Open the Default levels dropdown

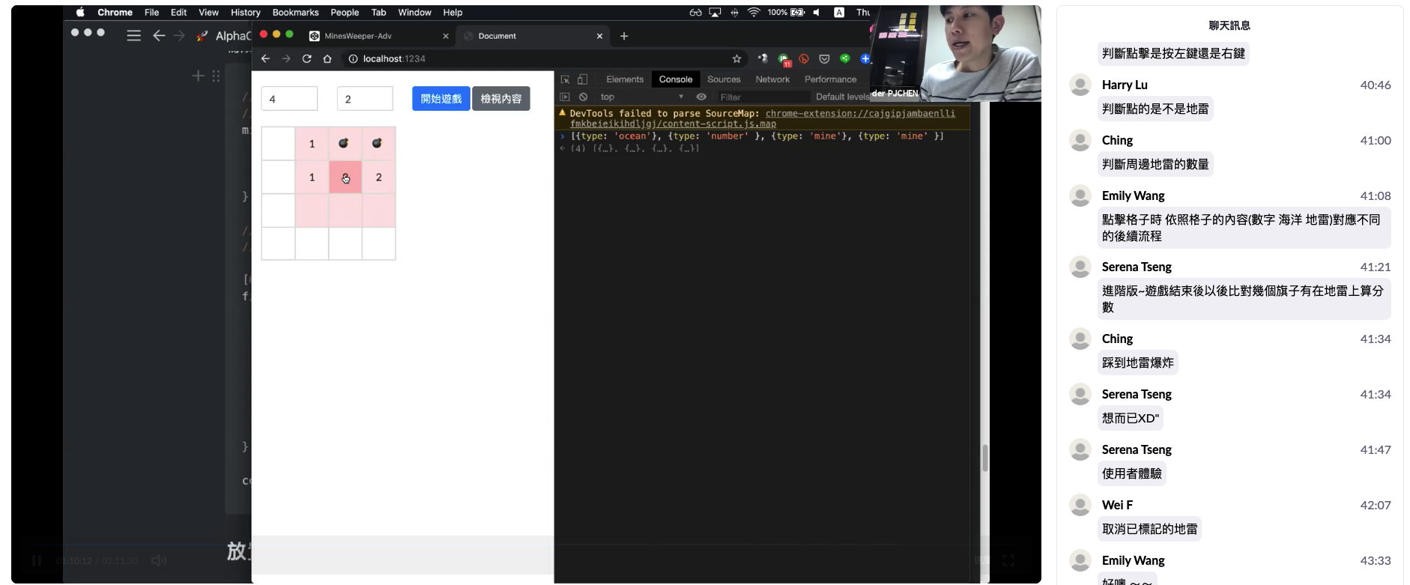[842, 97]
